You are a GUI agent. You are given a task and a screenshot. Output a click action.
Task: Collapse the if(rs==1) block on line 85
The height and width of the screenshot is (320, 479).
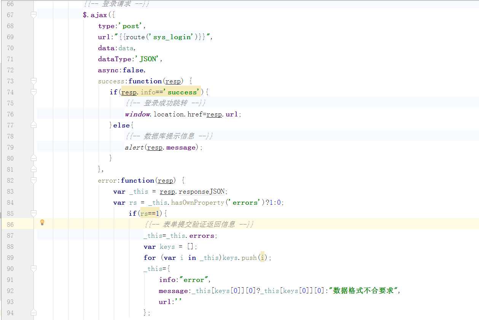pos(33,213)
